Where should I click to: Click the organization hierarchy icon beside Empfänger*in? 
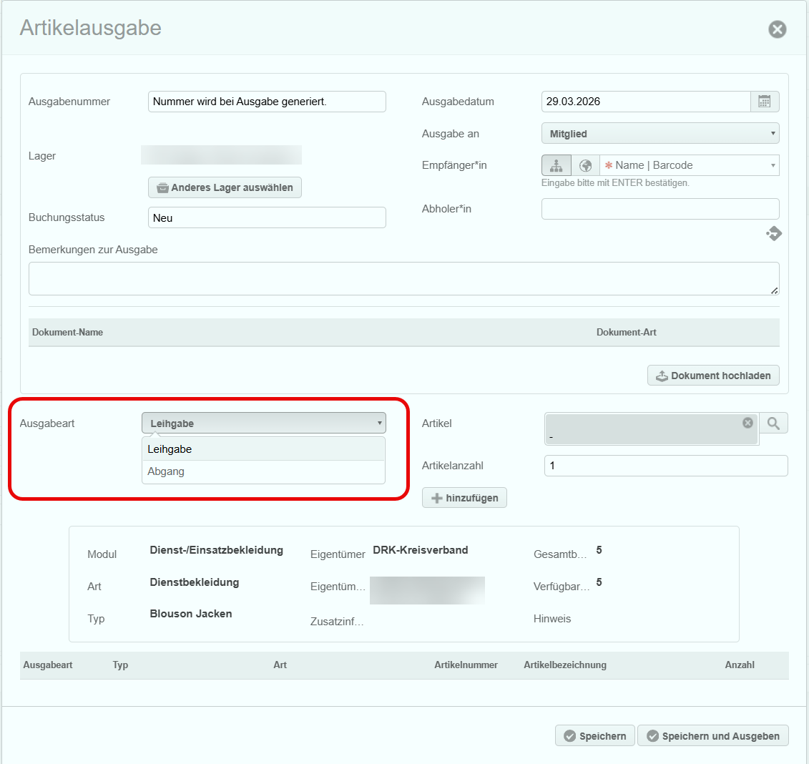click(x=556, y=165)
